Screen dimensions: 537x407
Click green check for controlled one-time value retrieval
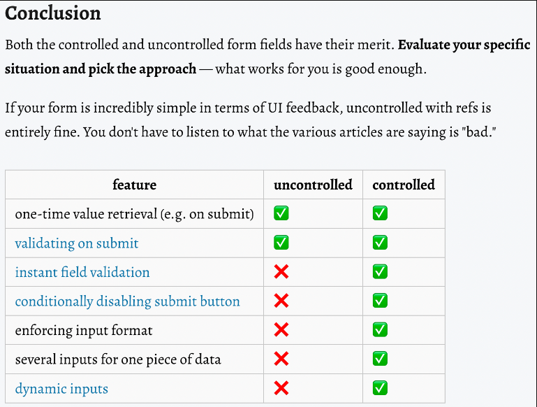(380, 213)
